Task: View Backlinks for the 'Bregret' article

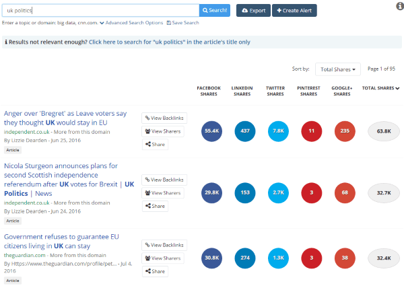Action: coord(163,118)
